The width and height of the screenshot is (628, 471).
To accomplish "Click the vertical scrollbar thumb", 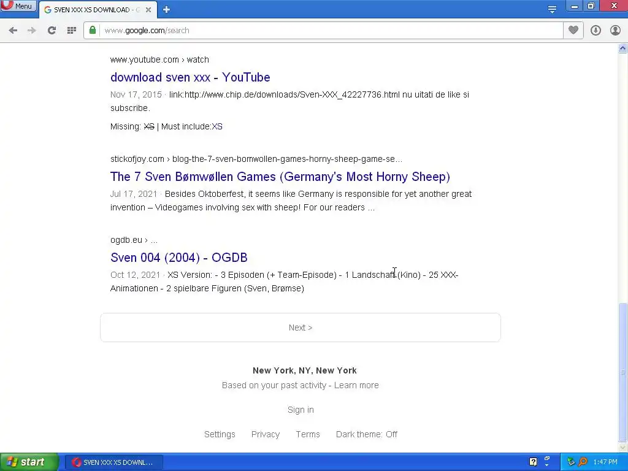I will [622, 372].
